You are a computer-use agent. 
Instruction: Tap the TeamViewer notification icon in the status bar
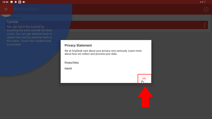click(x=20, y=2)
